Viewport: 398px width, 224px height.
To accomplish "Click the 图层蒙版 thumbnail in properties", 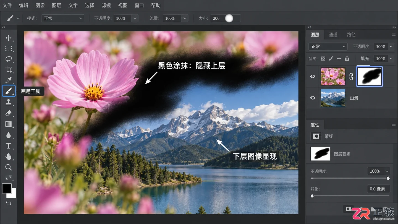I will tap(320, 154).
